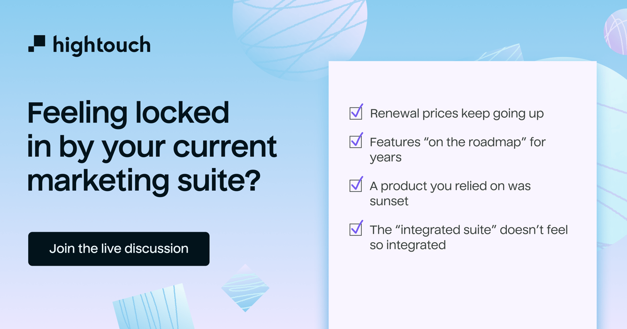Click the small blue diamond shape
The width and height of the screenshot is (627, 329).
click(245, 288)
